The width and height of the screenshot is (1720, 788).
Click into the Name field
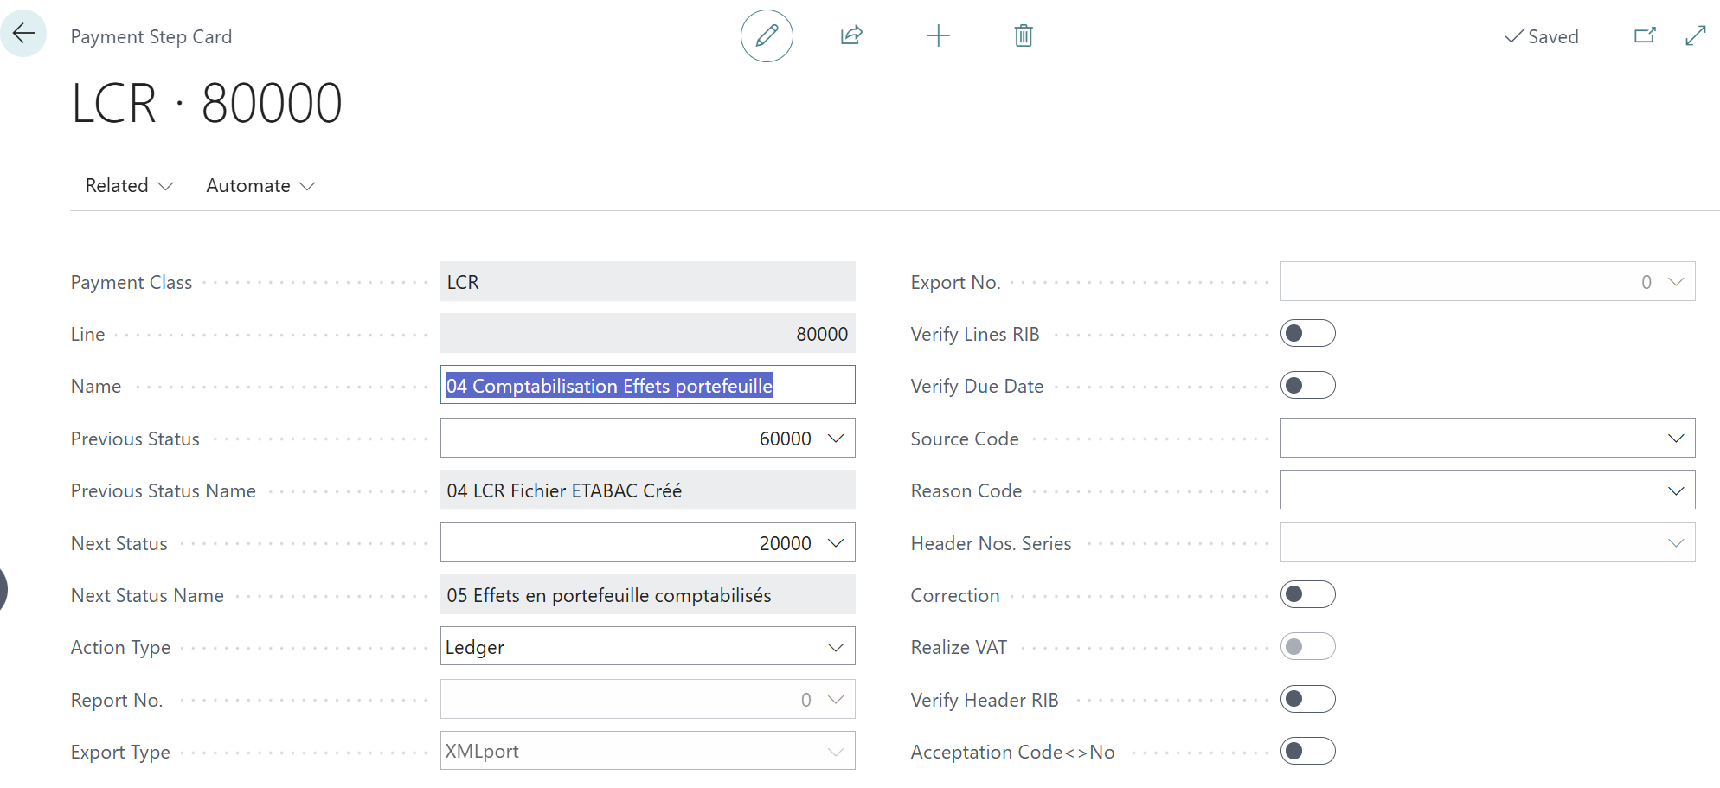pos(647,385)
